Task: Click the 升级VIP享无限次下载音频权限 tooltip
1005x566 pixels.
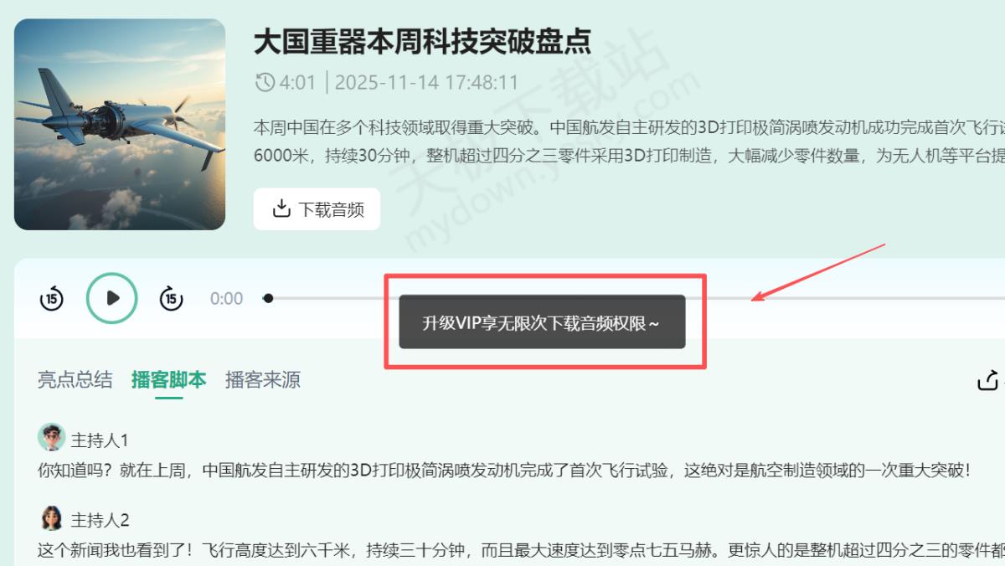Action: point(542,322)
